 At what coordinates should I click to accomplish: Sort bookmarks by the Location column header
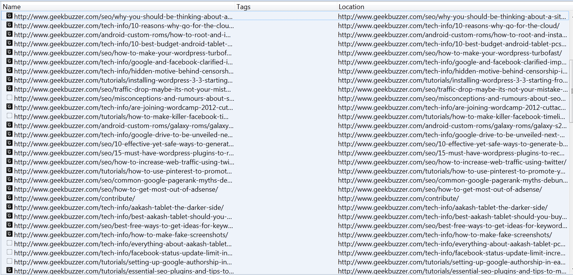point(453,7)
